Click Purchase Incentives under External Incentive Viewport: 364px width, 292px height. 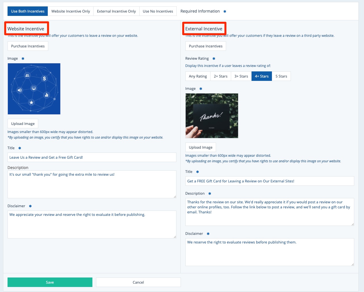point(205,46)
